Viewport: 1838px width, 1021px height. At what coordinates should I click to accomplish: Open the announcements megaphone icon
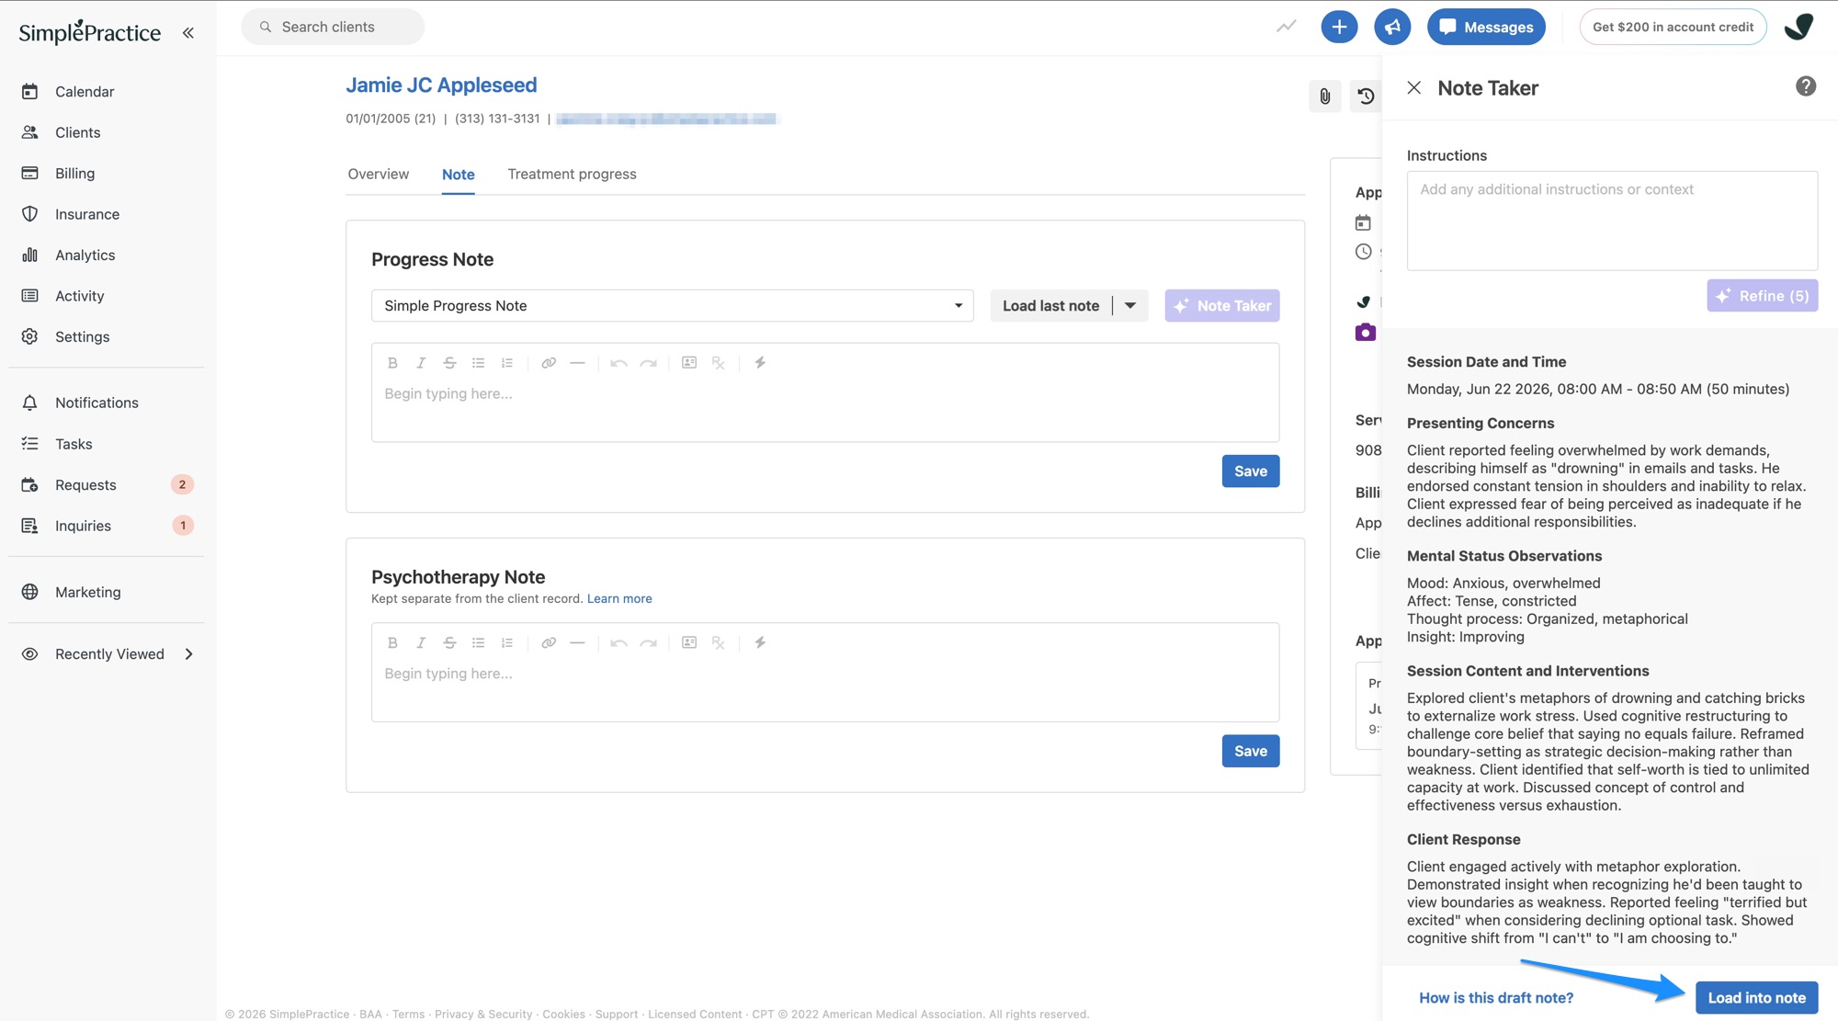[x=1392, y=27]
